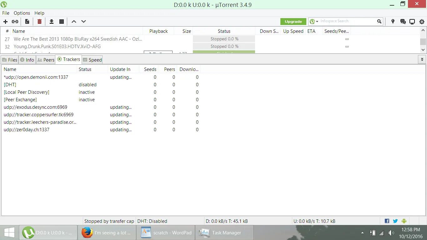427x240 pixels.
Task: Click torrent list scrollbar down arrow
Action: pos(423,49)
